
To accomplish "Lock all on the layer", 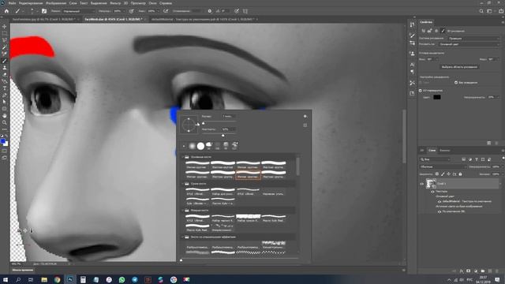I will 460,174.
